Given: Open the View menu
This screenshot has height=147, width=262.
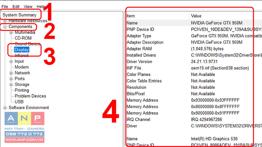Looking at the screenshot, I should pyautogui.click(x=28, y=7).
